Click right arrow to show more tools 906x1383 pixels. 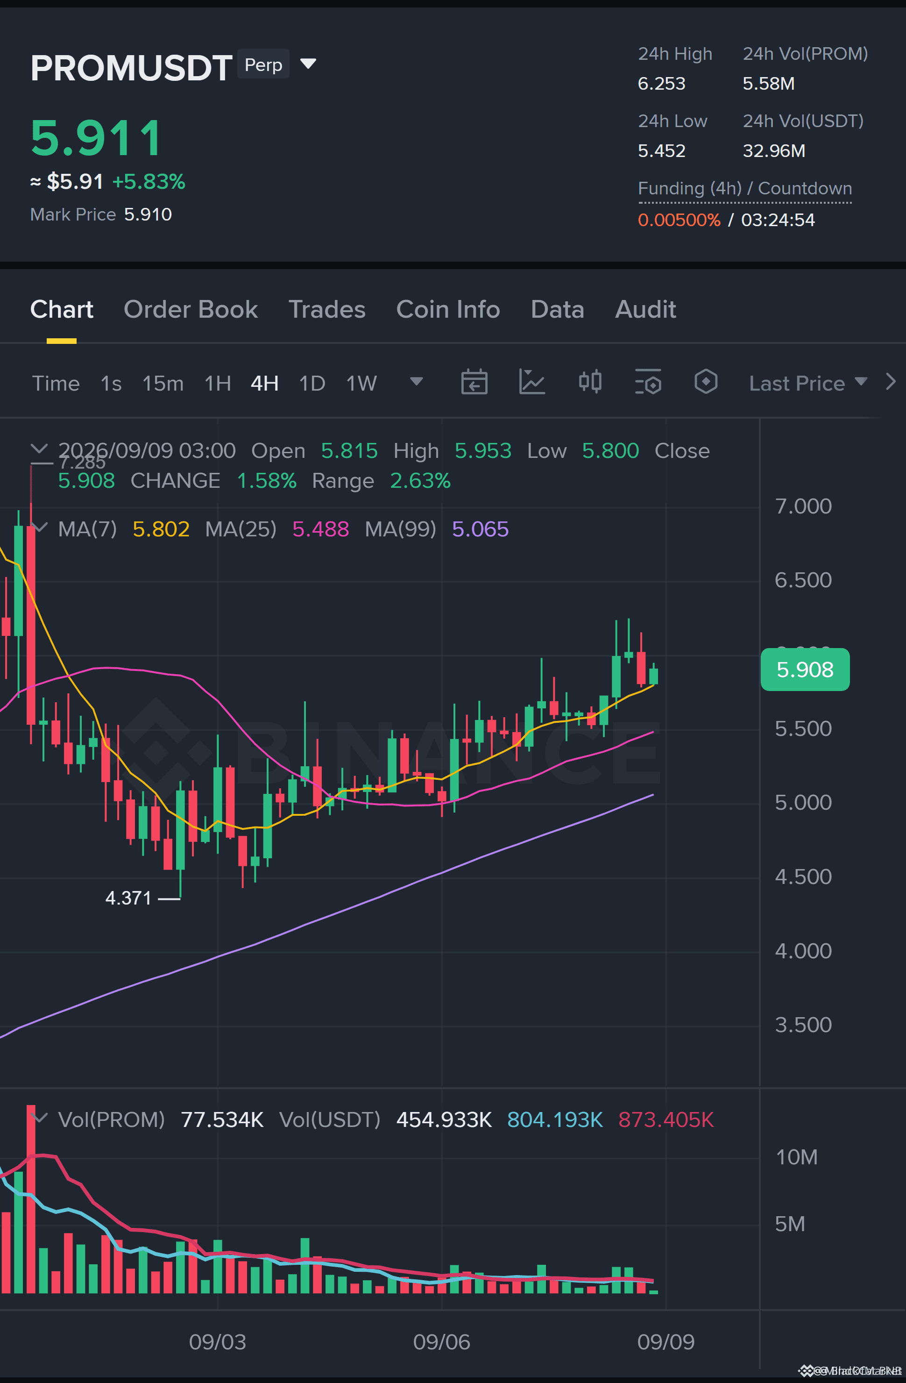coord(891,382)
